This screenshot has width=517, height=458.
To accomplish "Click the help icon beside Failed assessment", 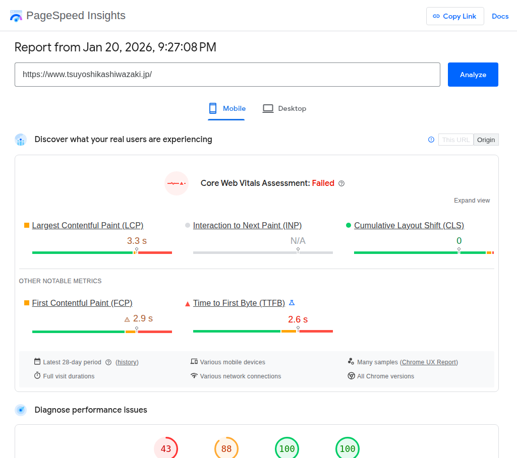I will 341,183.
